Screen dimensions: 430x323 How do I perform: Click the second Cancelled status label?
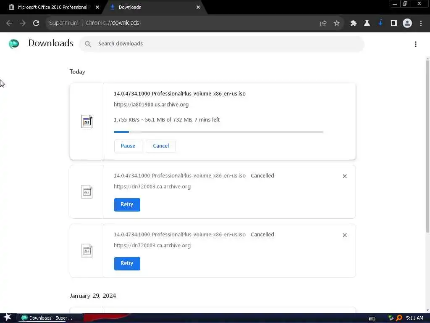tap(262, 235)
